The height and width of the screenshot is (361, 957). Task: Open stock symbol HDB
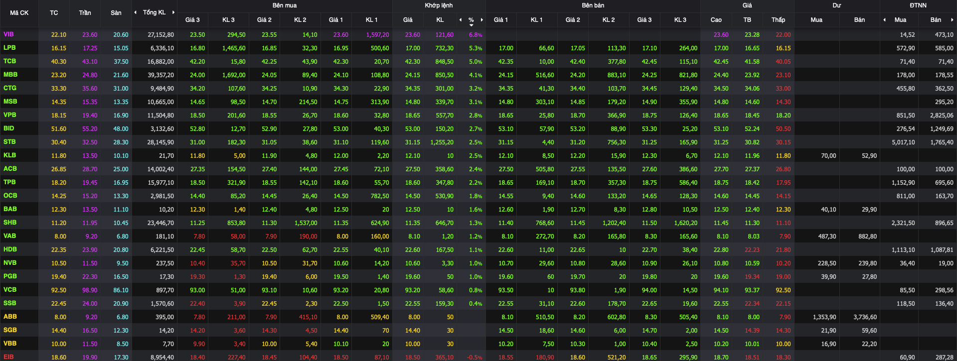[10, 249]
